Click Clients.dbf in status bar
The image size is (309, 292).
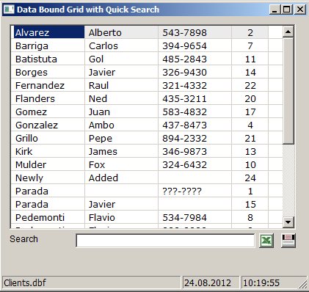click(x=25, y=282)
